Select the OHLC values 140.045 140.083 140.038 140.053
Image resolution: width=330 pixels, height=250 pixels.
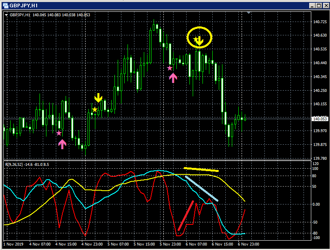tap(61, 15)
